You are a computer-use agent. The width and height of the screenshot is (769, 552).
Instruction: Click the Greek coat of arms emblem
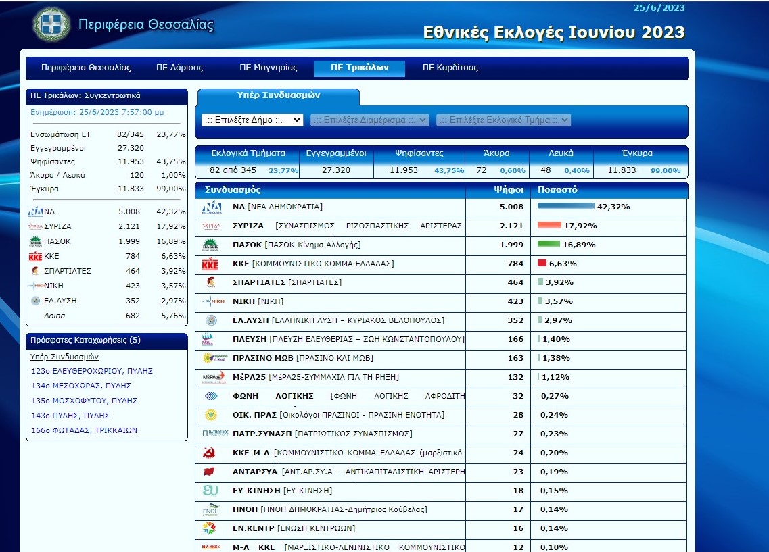[x=51, y=24]
